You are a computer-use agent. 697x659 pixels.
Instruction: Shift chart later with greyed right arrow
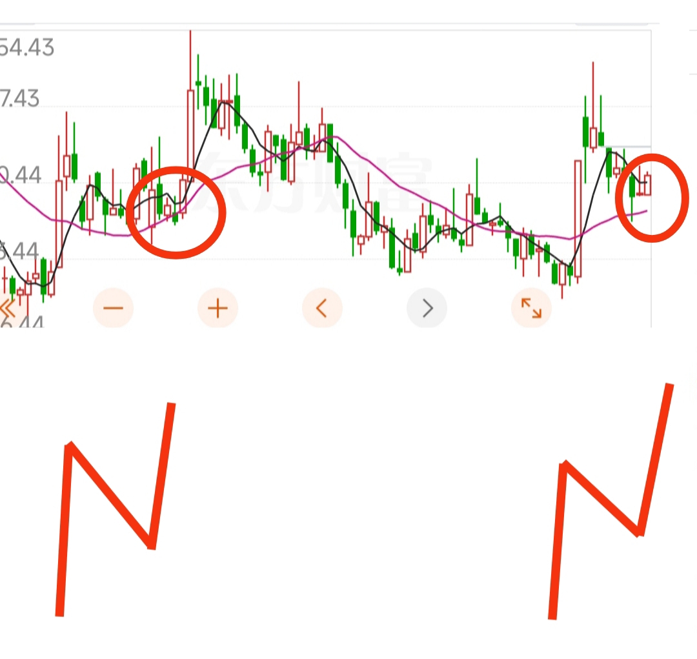pyautogui.click(x=427, y=308)
